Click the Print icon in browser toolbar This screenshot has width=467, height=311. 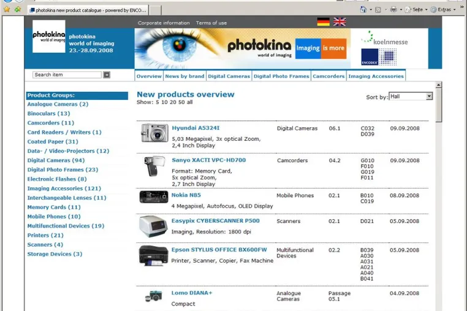coord(393,10)
